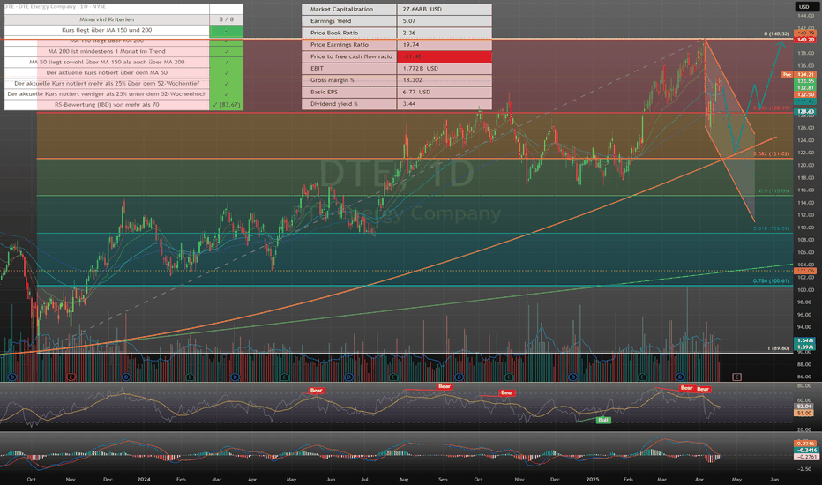
Task: Click the 2024 label on the time axis
Action: [144, 479]
